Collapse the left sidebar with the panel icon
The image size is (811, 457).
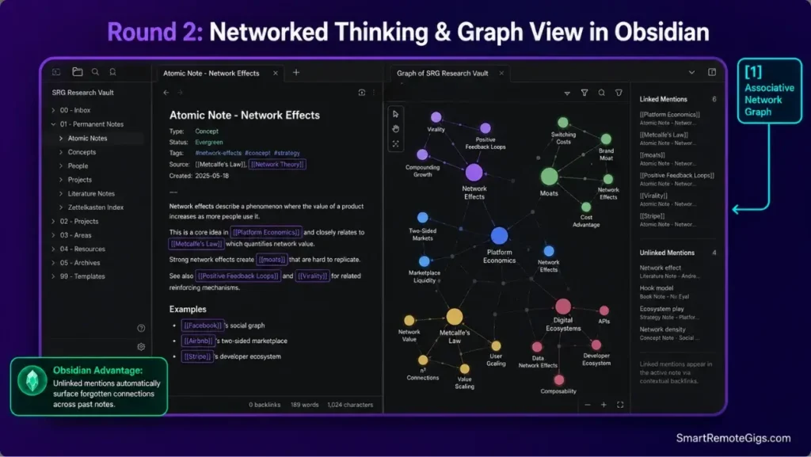56,72
